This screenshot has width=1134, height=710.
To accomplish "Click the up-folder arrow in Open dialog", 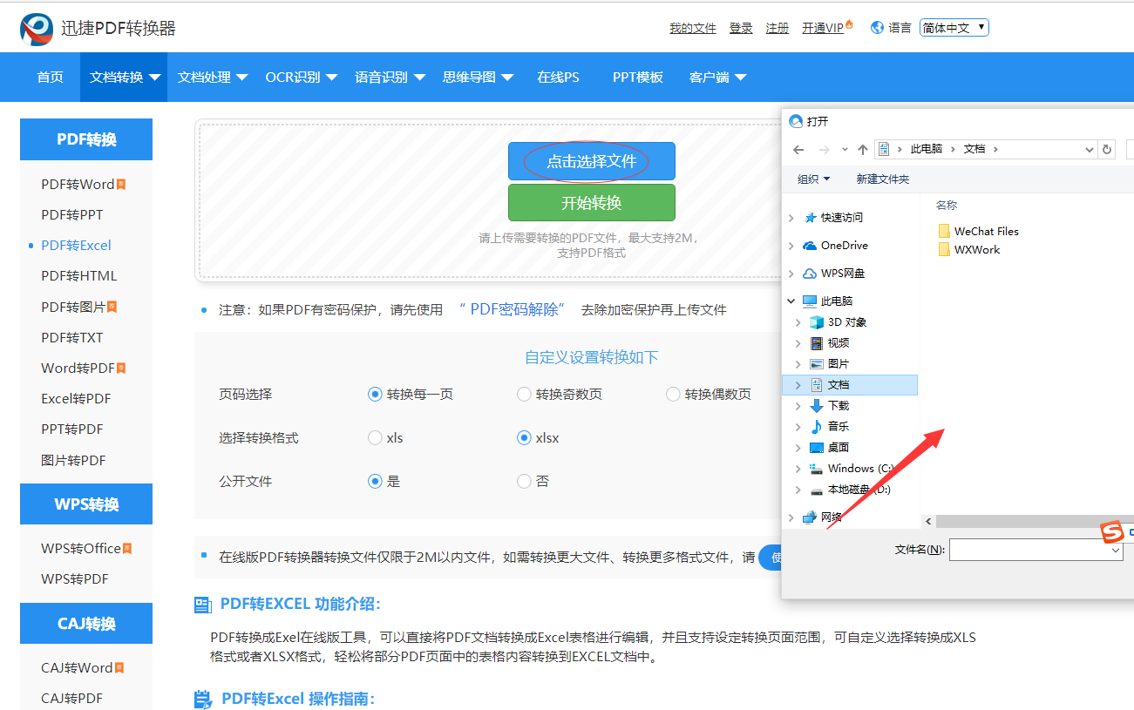I will point(863,150).
